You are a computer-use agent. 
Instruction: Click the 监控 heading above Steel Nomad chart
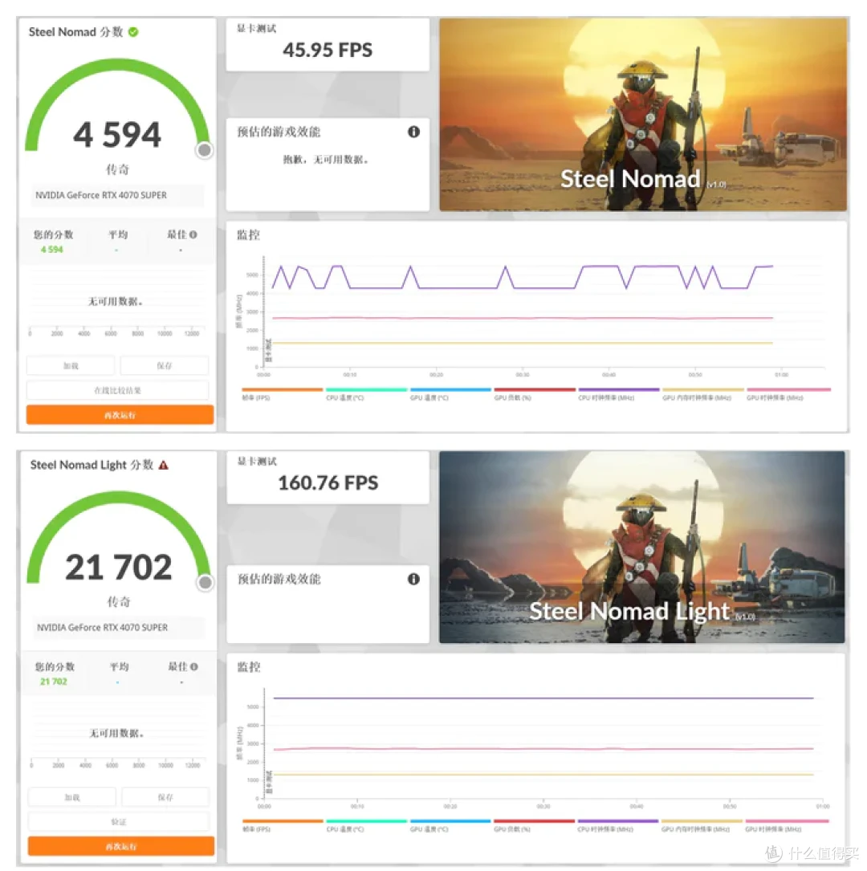point(248,235)
